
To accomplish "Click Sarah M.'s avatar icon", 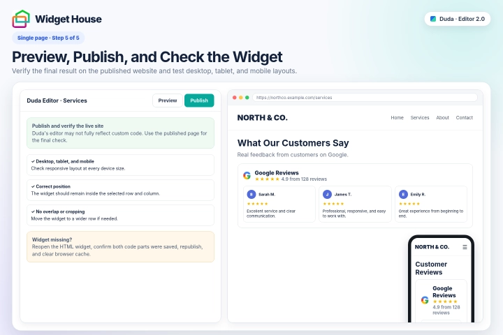I will 251,194.
